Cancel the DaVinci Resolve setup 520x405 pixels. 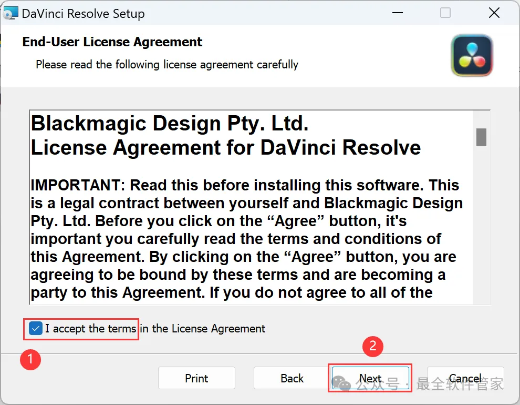(x=465, y=378)
